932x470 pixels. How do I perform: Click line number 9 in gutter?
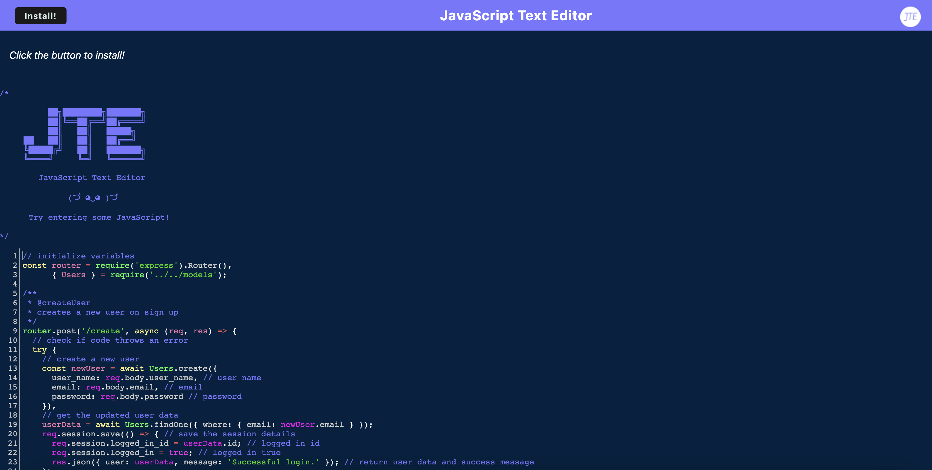pyautogui.click(x=15, y=331)
